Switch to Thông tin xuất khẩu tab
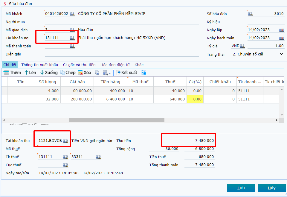The width and height of the screenshot is (287, 197). (40, 65)
